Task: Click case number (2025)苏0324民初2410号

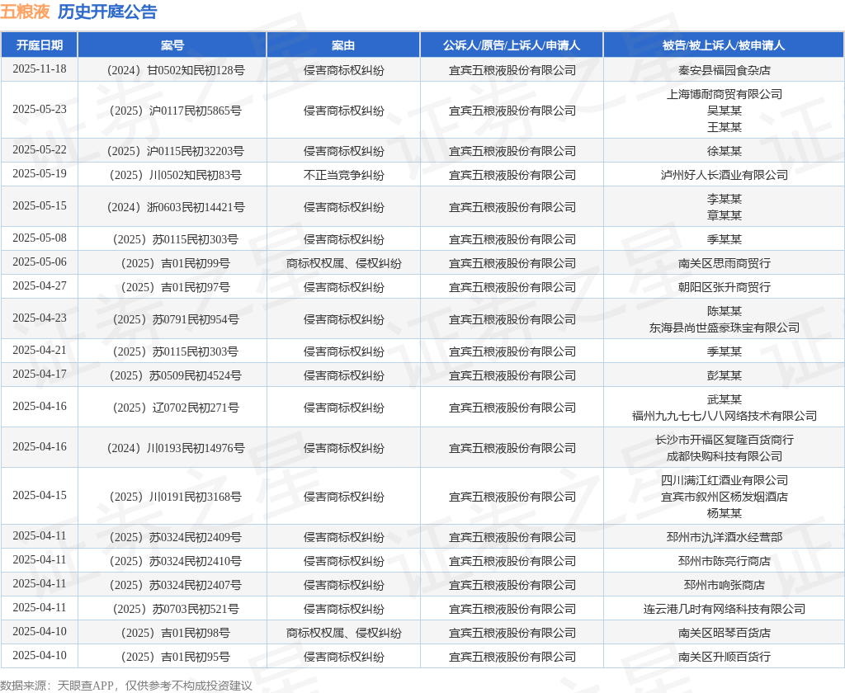Action: 176,561
